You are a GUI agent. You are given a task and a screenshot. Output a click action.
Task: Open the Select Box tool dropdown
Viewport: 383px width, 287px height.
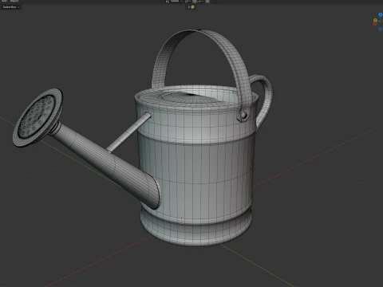point(11,7)
